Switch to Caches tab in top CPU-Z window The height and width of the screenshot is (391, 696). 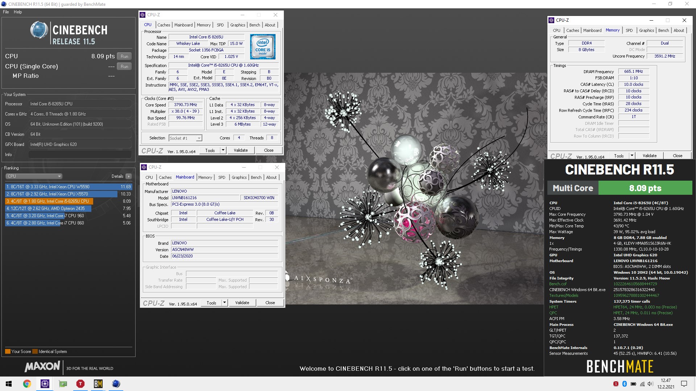click(x=163, y=25)
